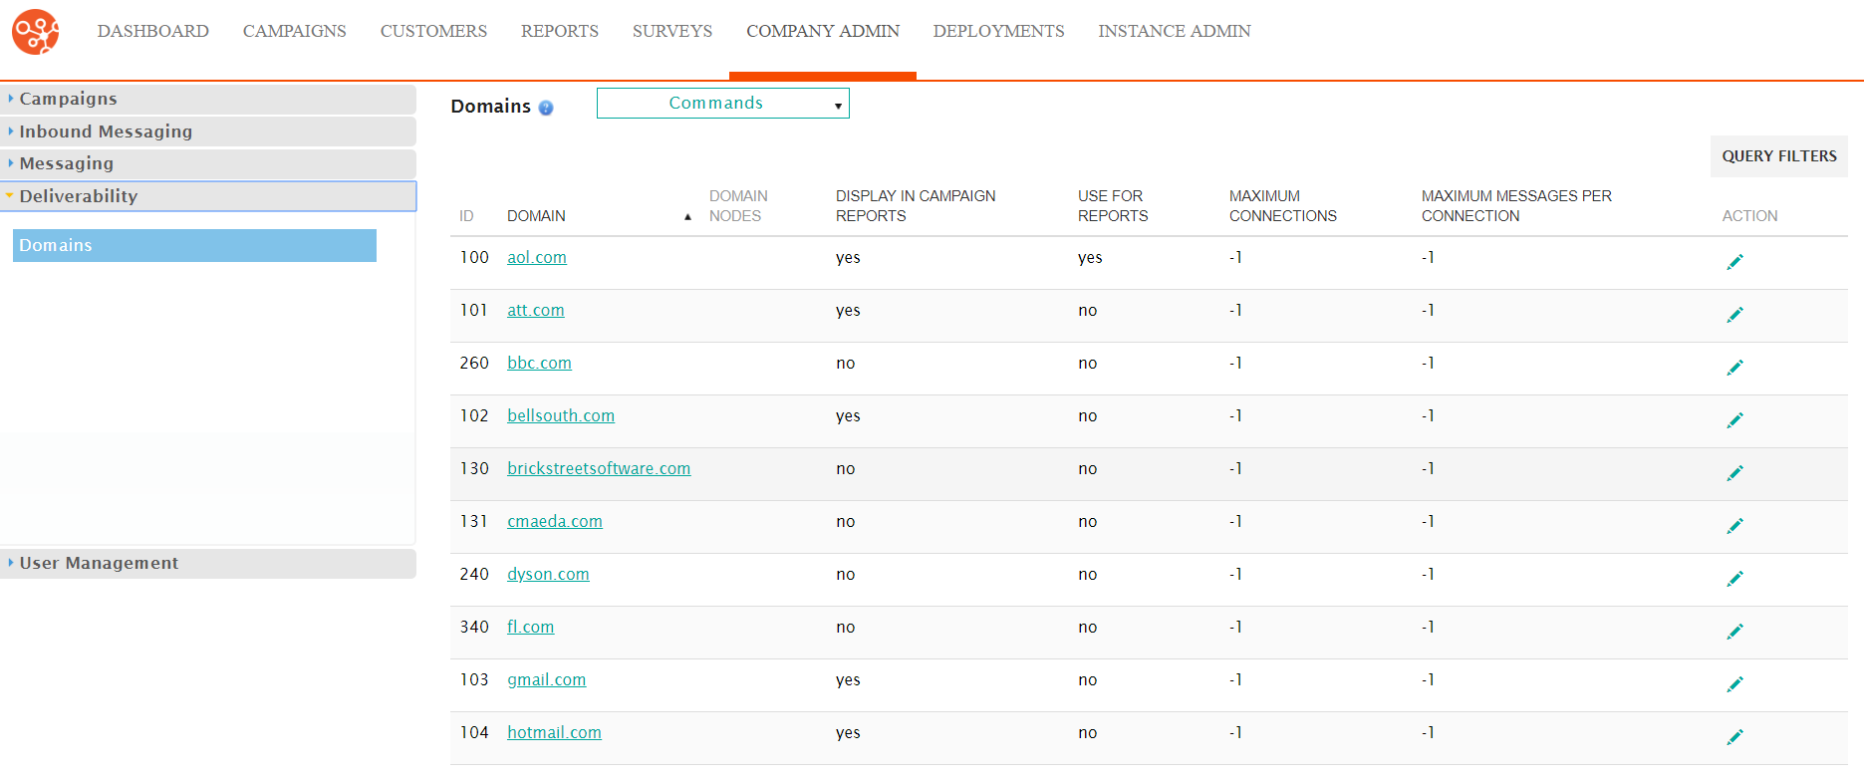Open the bbc.com domain link
1864x778 pixels.
coord(539,363)
